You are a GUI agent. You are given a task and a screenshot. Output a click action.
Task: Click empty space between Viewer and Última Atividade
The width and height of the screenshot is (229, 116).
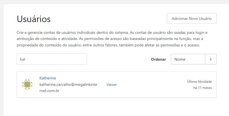pos(152,85)
